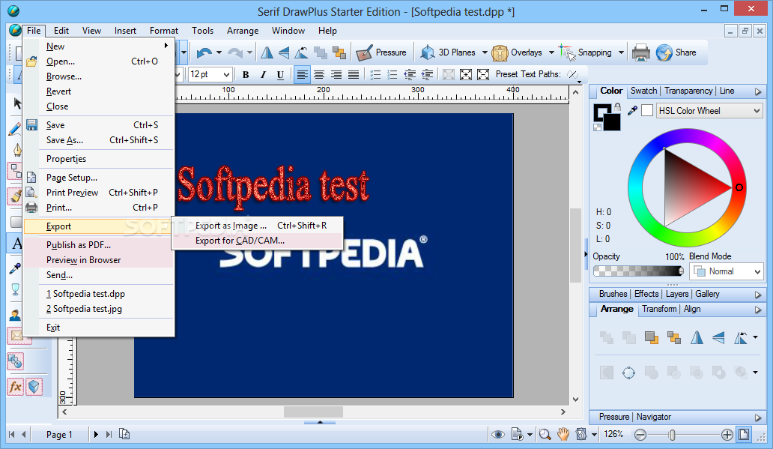
Task: Expand the Pressure/Navigator panel options arrow
Action: pyautogui.click(x=758, y=418)
